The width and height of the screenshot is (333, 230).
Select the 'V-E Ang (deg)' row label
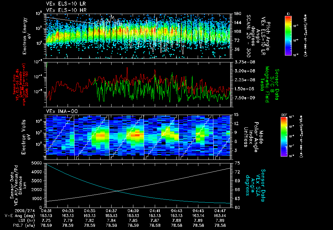coord(20,216)
